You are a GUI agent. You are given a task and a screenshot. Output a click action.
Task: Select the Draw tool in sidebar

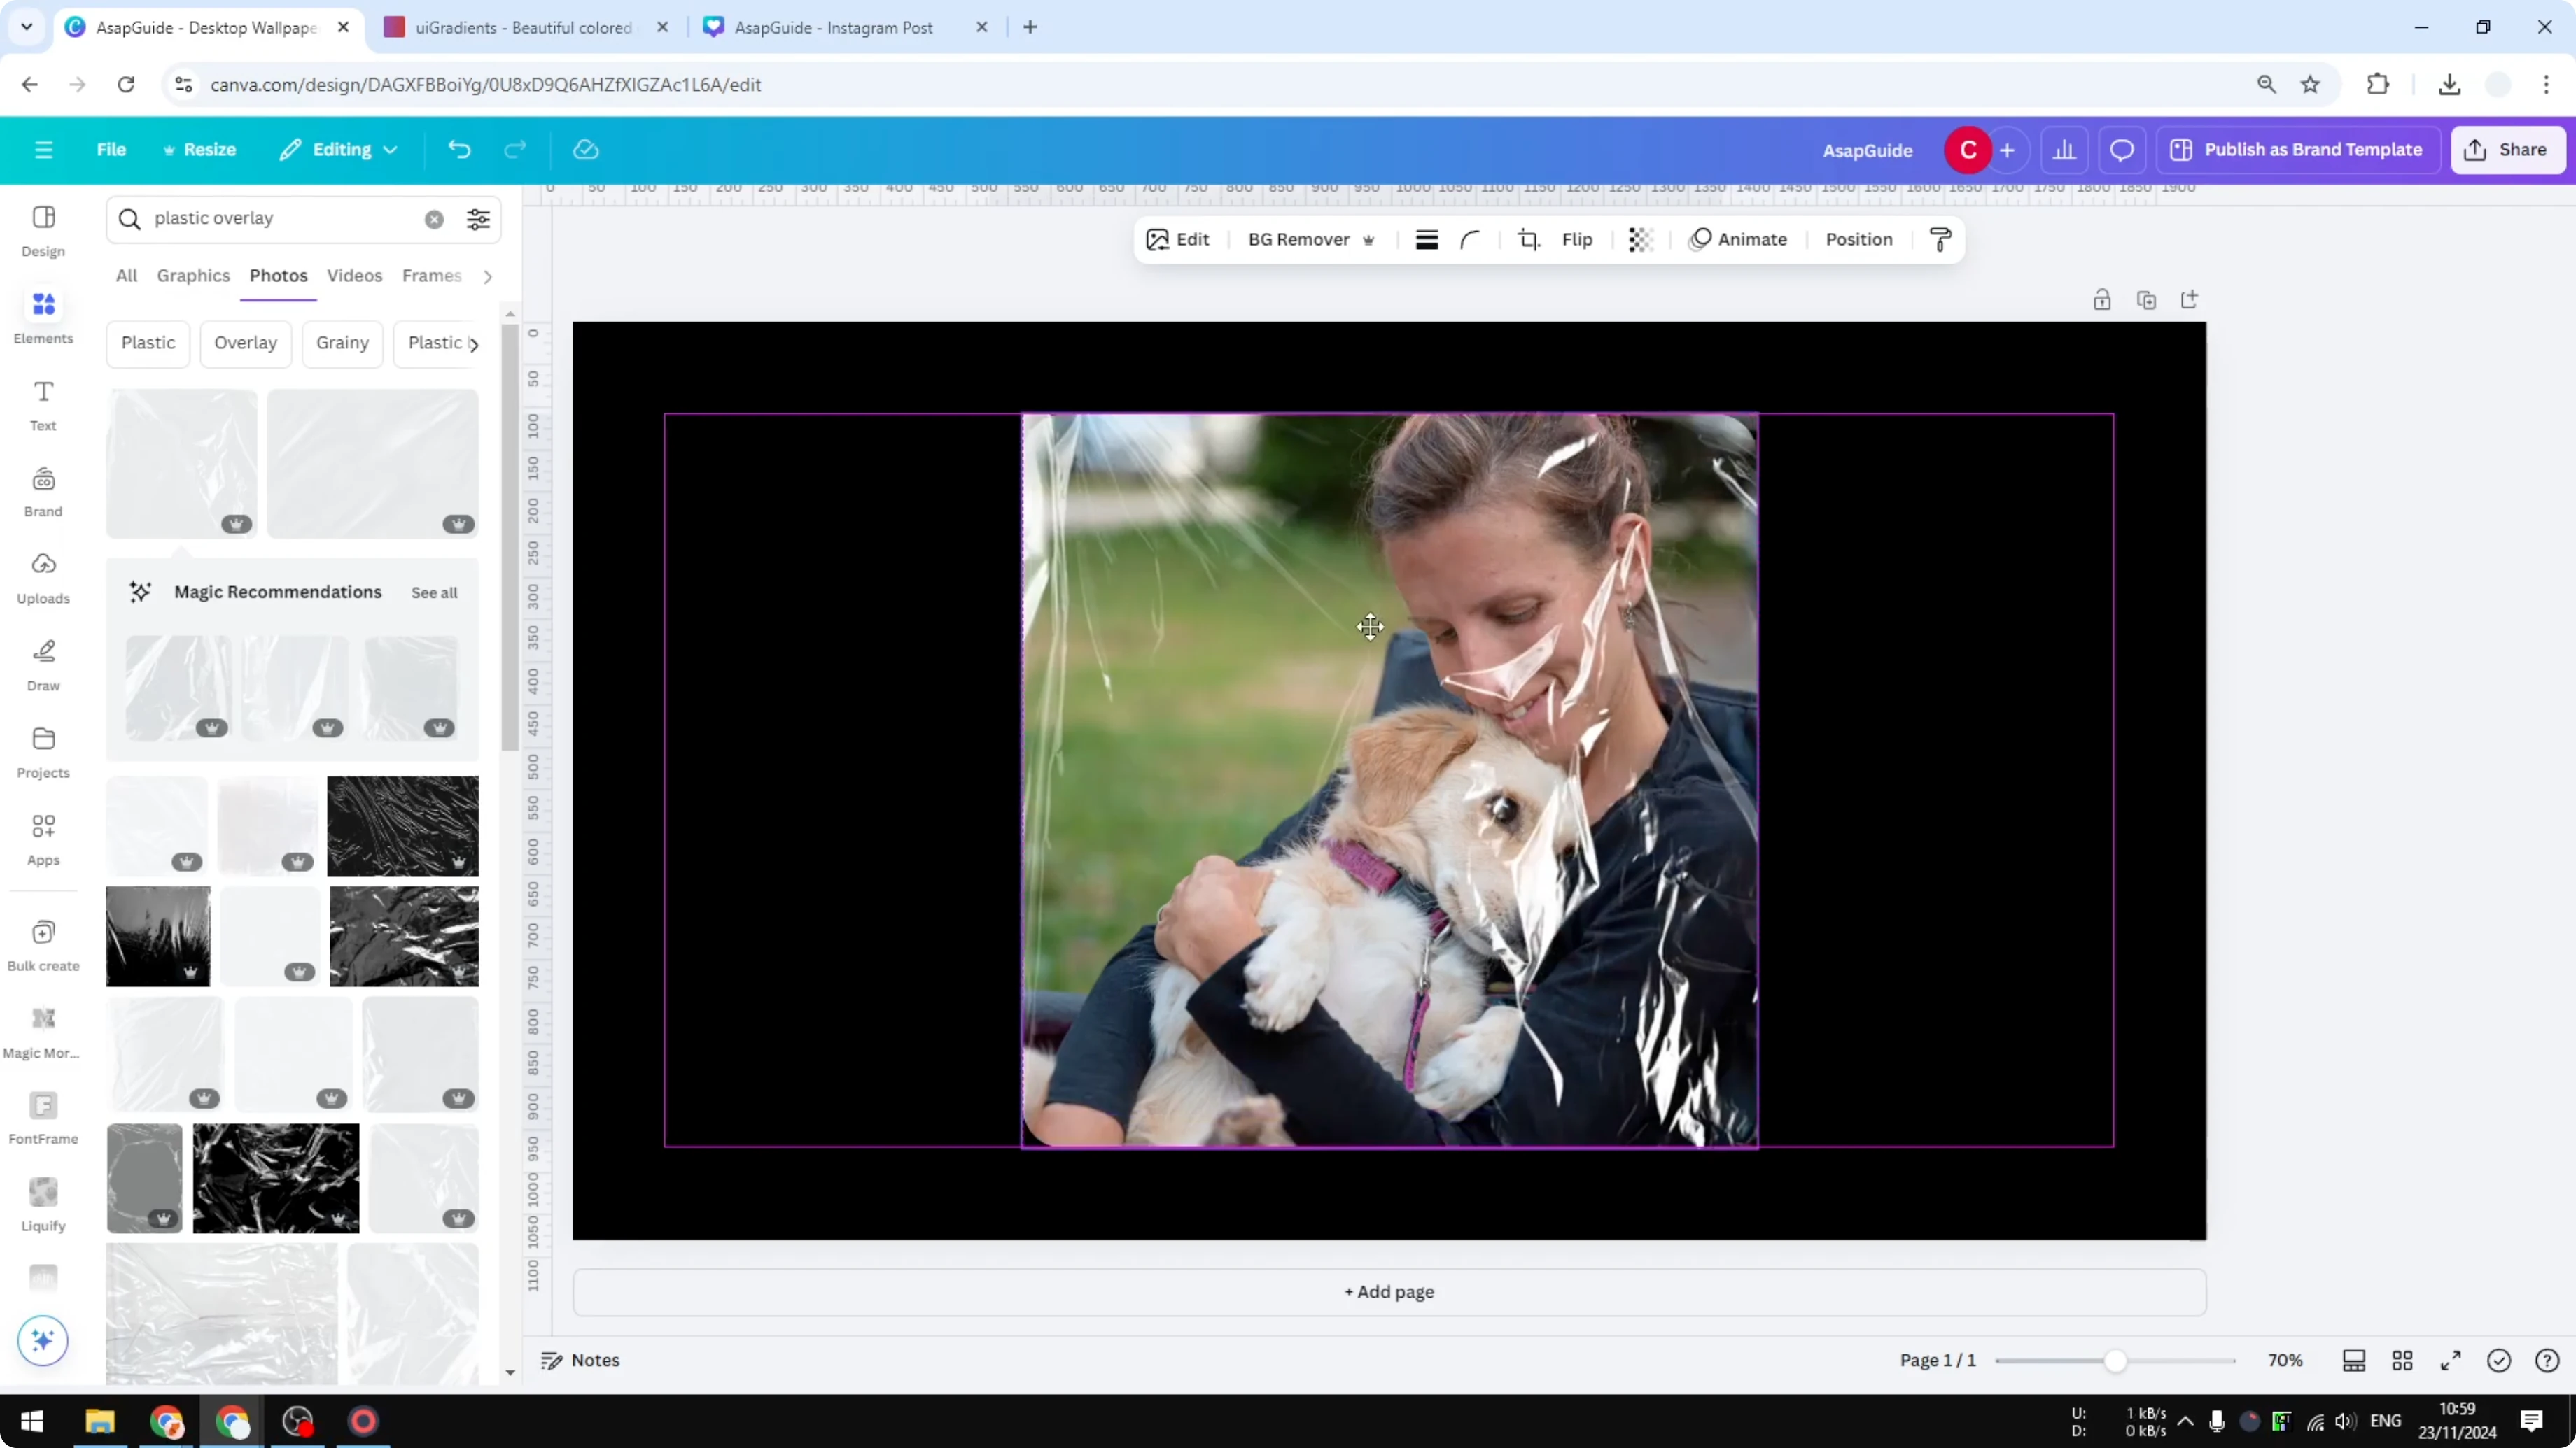coord(42,662)
